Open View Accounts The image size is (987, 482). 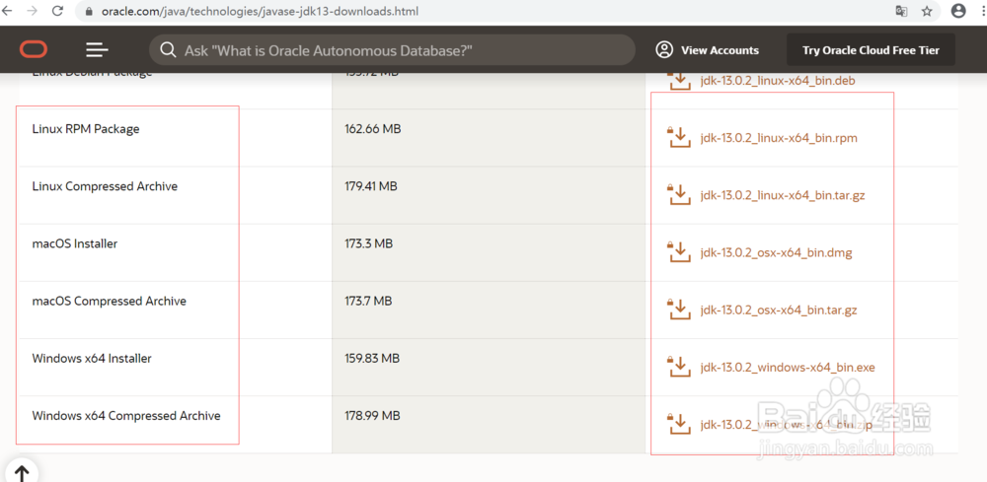(707, 50)
